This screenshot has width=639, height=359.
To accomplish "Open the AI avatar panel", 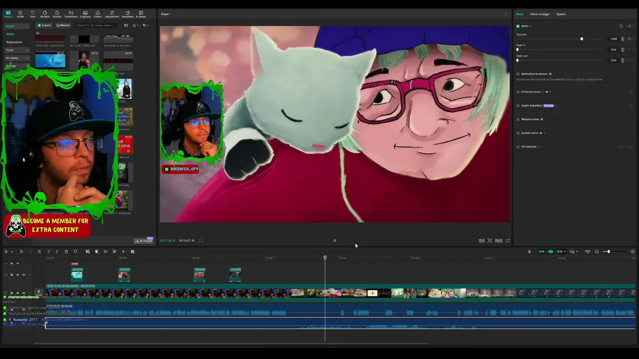I will point(141,13).
